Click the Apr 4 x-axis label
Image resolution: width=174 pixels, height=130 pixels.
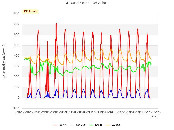139,112
